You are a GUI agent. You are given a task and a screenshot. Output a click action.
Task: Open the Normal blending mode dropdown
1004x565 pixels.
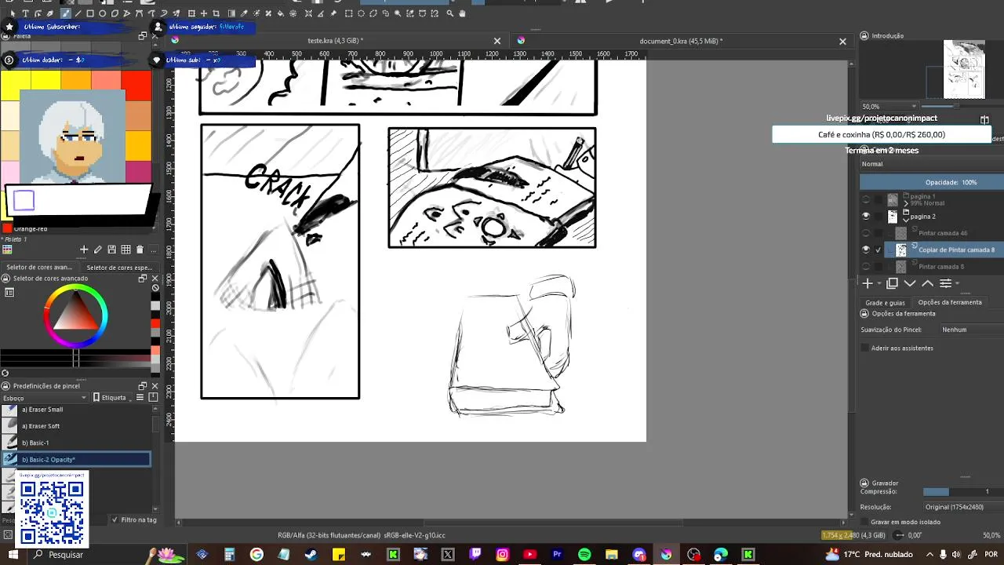click(931, 164)
